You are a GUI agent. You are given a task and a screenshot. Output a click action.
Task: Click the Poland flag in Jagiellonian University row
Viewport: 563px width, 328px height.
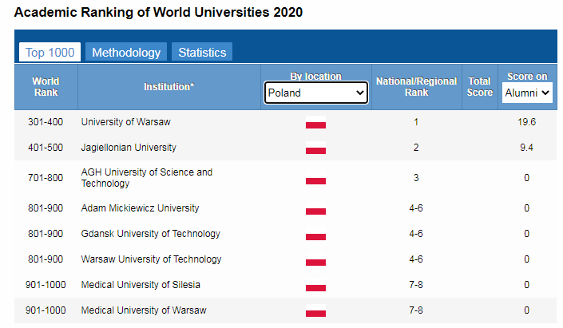coord(315,148)
